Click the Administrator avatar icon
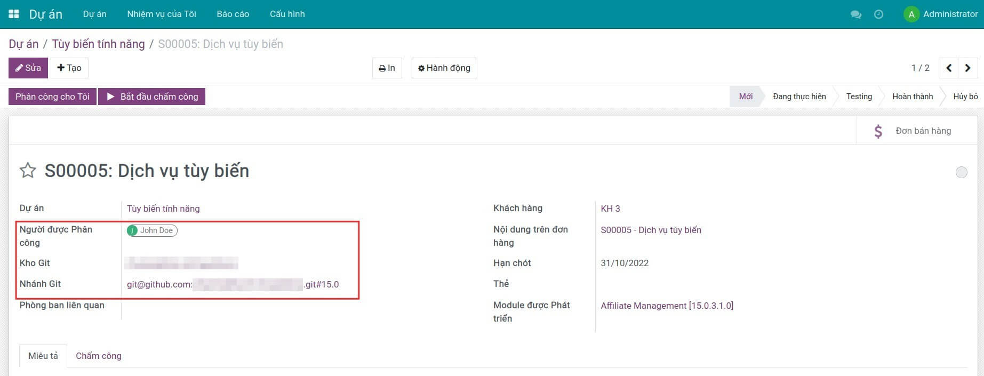Screen dimensions: 984x376 pyautogui.click(x=911, y=14)
